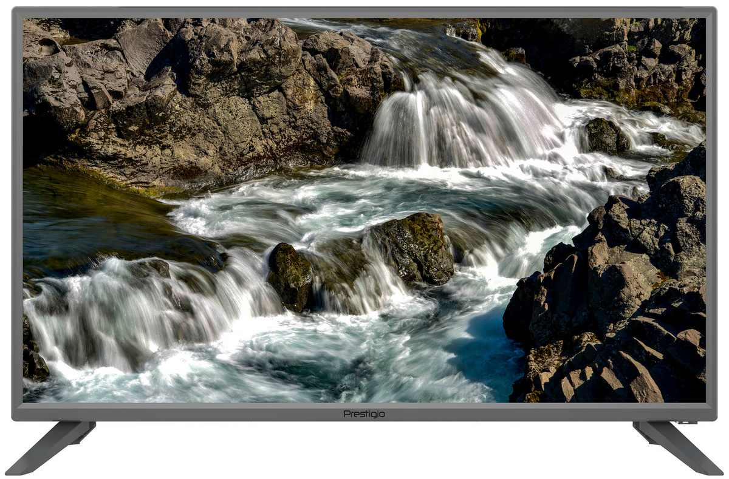The image size is (729, 479).
Task: Click the left edge of the TV frame
Action: click(x=17, y=212)
